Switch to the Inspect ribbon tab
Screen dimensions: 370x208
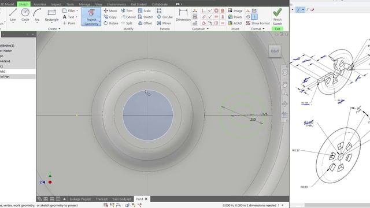coord(56,4)
